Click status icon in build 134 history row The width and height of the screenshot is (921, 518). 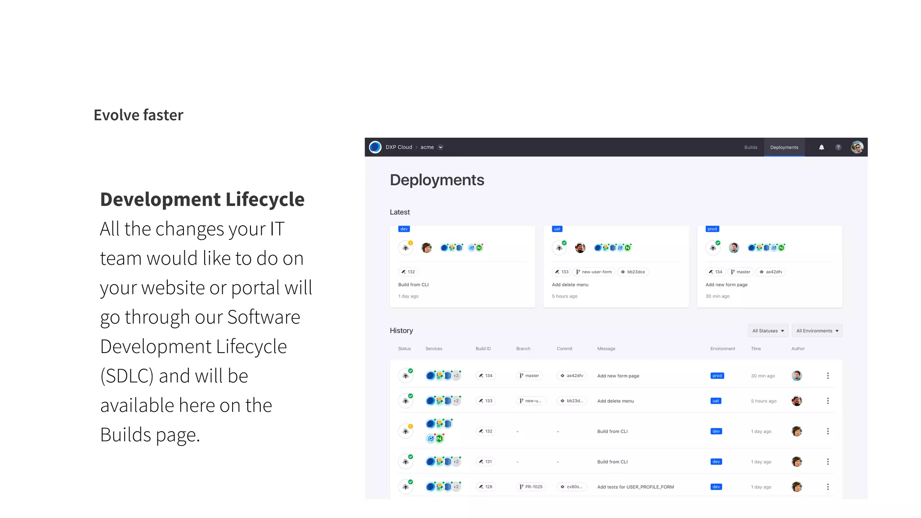tap(406, 375)
